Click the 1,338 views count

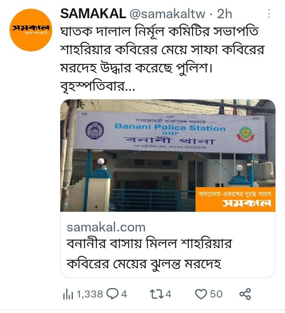click(x=90, y=294)
